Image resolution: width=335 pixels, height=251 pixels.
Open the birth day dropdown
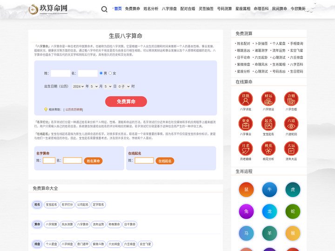pyautogui.click(x=108, y=86)
